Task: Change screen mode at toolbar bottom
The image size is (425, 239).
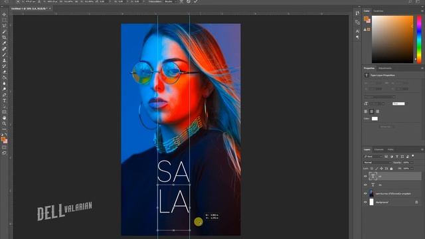Action: pos(4,153)
